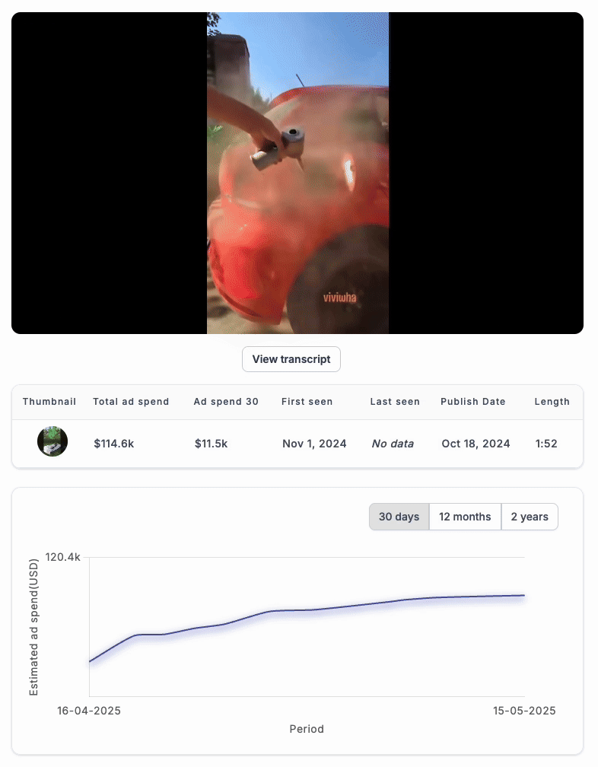Click the 1:52 video length value
Viewport: 598px width, 767px height.
point(546,444)
